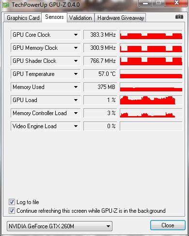Click the GPU Load red history graph
This screenshot has width=189, height=236.
(151, 100)
